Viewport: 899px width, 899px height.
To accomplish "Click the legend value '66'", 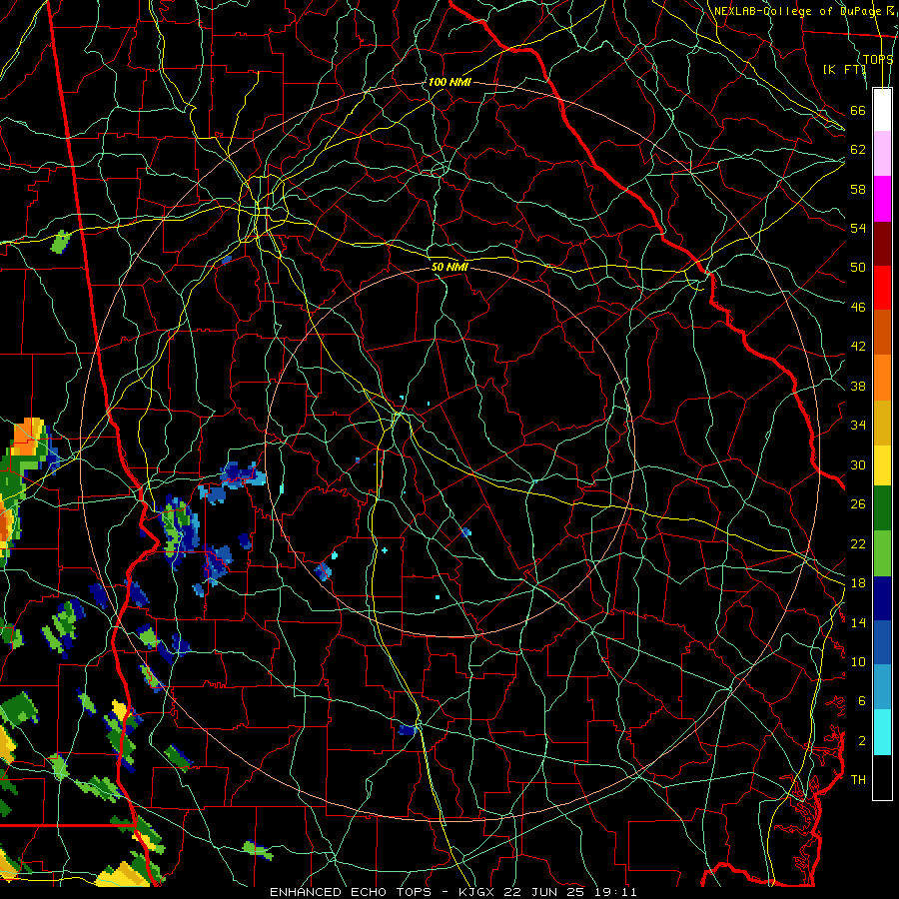I will (858, 110).
